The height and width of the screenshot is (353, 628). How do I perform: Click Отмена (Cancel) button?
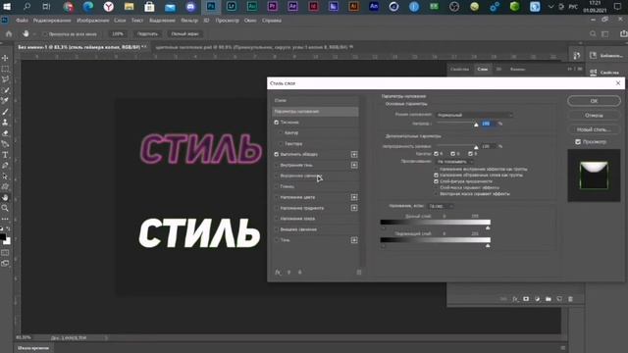[x=594, y=116]
